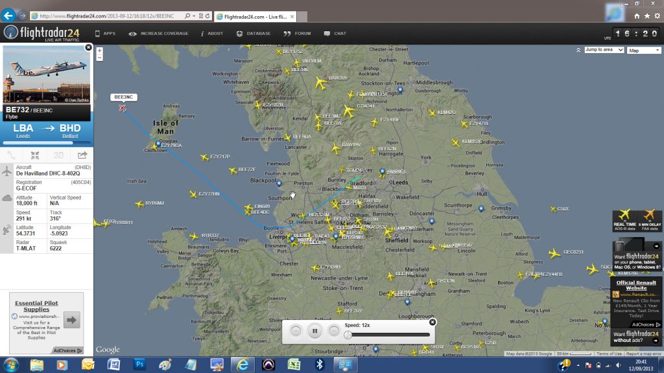Click the BEE3NC flight label on map
Screen dimensions: 664x373
click(124, 97)
